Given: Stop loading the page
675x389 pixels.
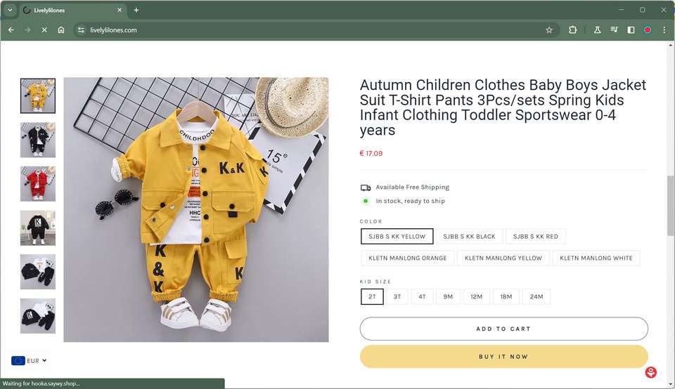Looking at the screenshot, I should tap(44, 30).
